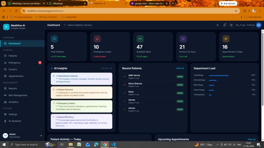Click the Total Patients card icon

(x=54, y=39)
